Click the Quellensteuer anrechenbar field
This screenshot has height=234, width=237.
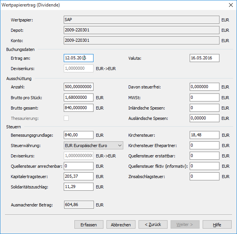[x=79, y=166]
